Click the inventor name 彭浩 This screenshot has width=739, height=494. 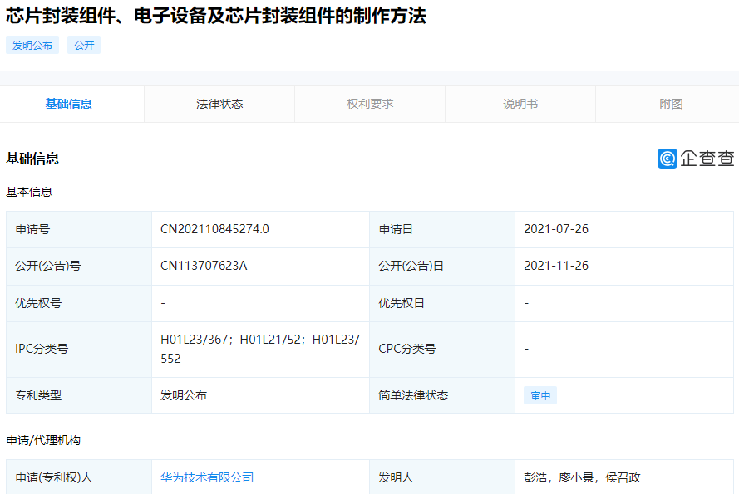(538, 477)
